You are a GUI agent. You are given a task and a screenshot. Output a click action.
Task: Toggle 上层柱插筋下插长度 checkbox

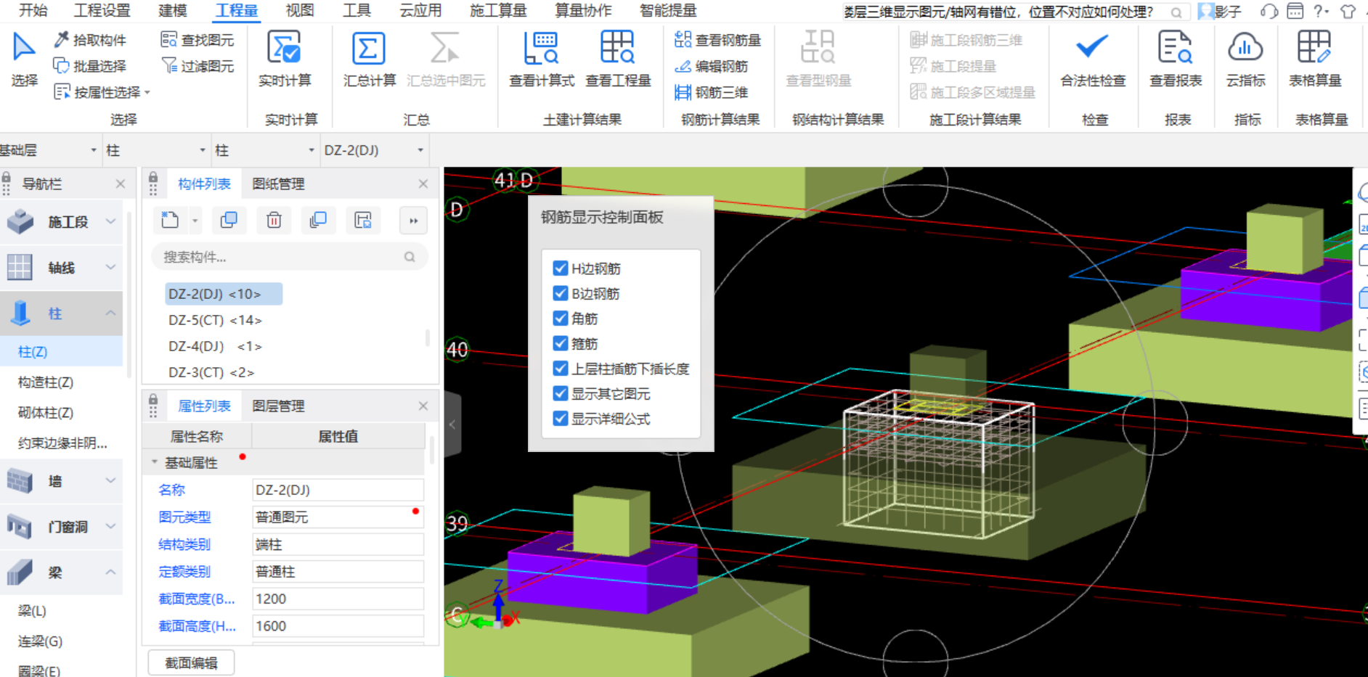560,369
